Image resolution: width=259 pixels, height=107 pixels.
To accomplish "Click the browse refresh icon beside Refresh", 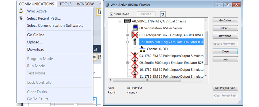I will click(163, 14).
